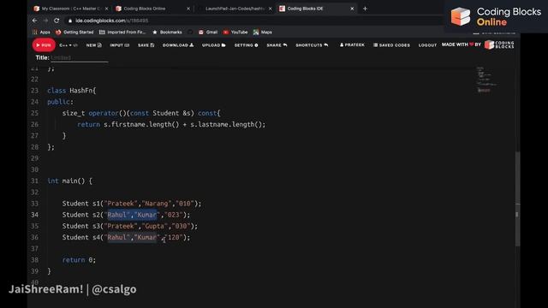The height and width of the screenshot is (308, 548).
Task: Go forward in browser history
Action: pyautogui.click(x=45, y=21)
